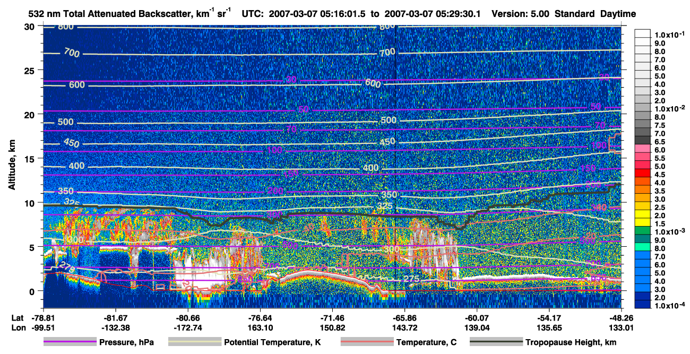Click the latitude value '-54.17'
Screen dimensions: 690x354
point(549,317)
